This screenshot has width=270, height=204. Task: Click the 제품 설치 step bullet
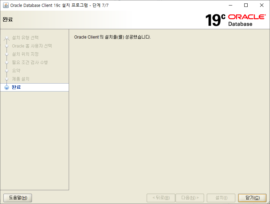pyautogui.click(x=7, y=79)
